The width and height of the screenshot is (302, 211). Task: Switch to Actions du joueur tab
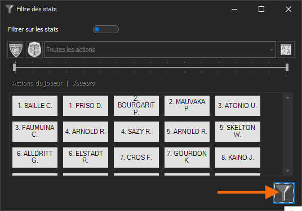click(37, 83)
